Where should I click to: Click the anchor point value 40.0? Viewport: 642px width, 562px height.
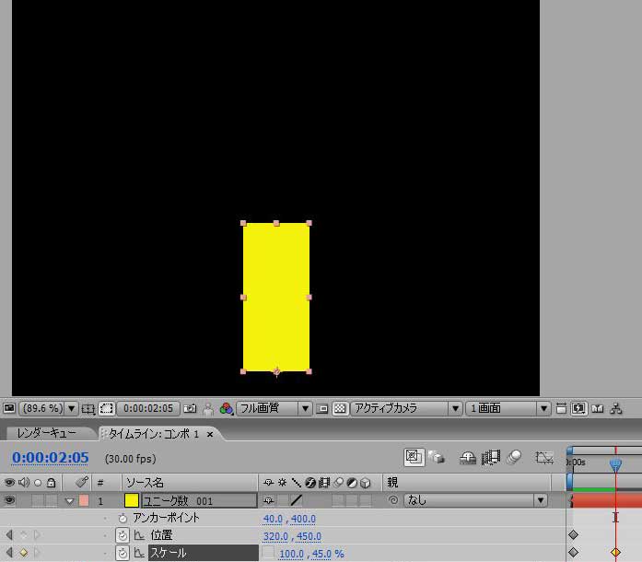click(273, 519)
